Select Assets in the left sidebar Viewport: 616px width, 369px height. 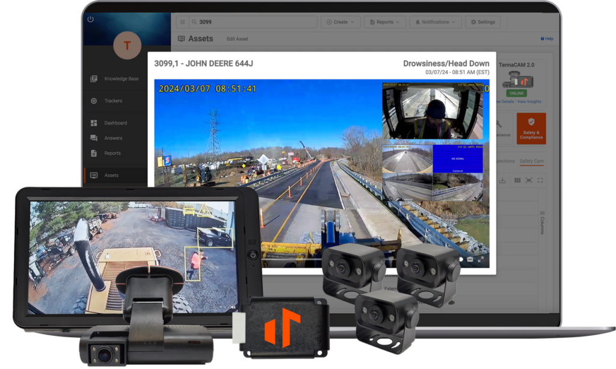105,175
